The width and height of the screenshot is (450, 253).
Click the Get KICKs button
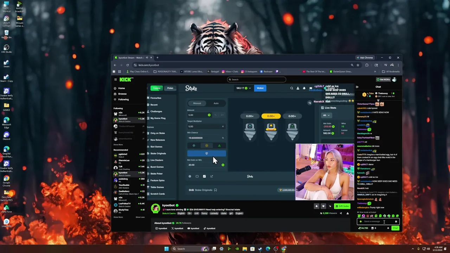[x=383, y=79]
